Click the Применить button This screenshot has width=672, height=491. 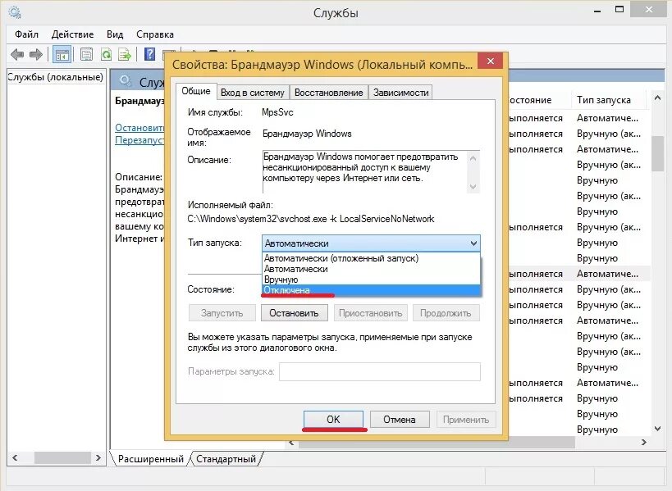(x=466, y=420)
